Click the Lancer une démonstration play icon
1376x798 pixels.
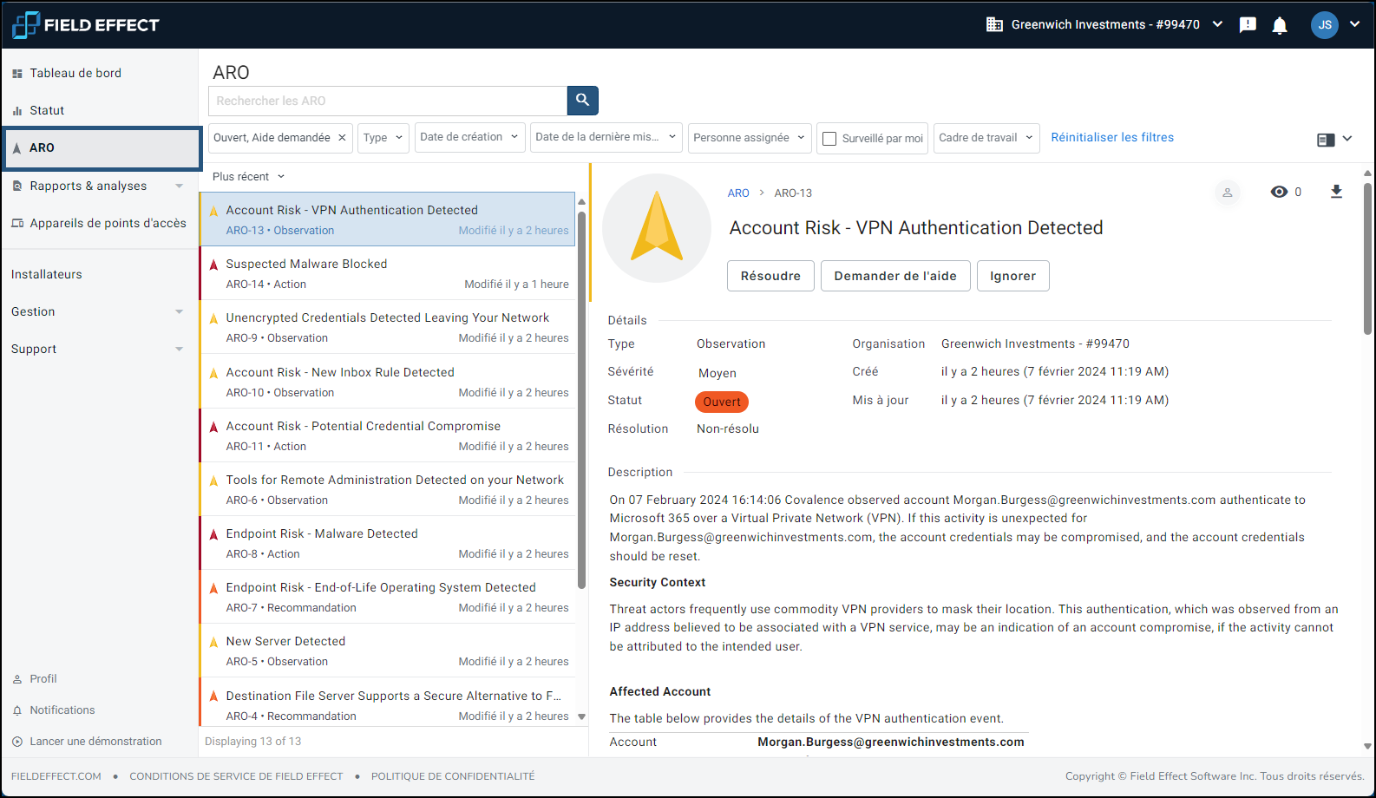[x=17, y=742]
